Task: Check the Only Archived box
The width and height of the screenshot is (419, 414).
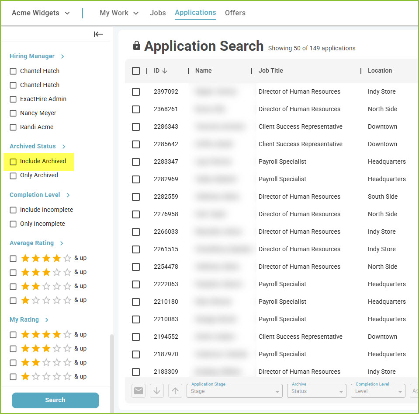Action: [13, 175]
